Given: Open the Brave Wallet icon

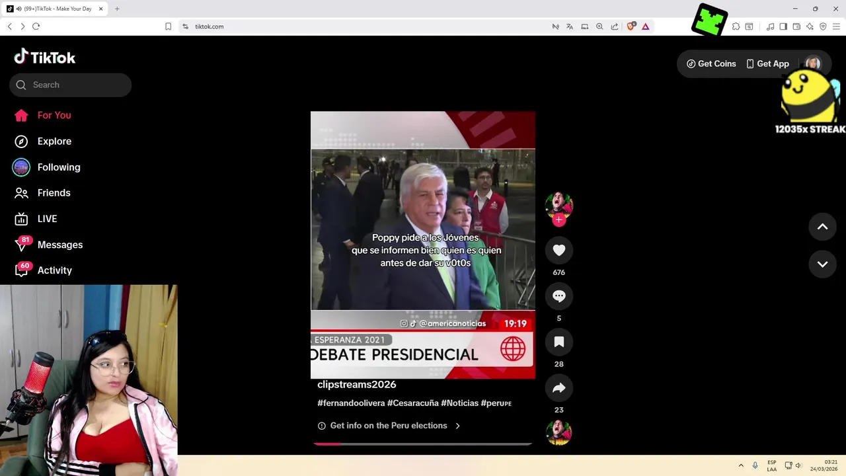Looking at the screenshot, I should (796, 26).
